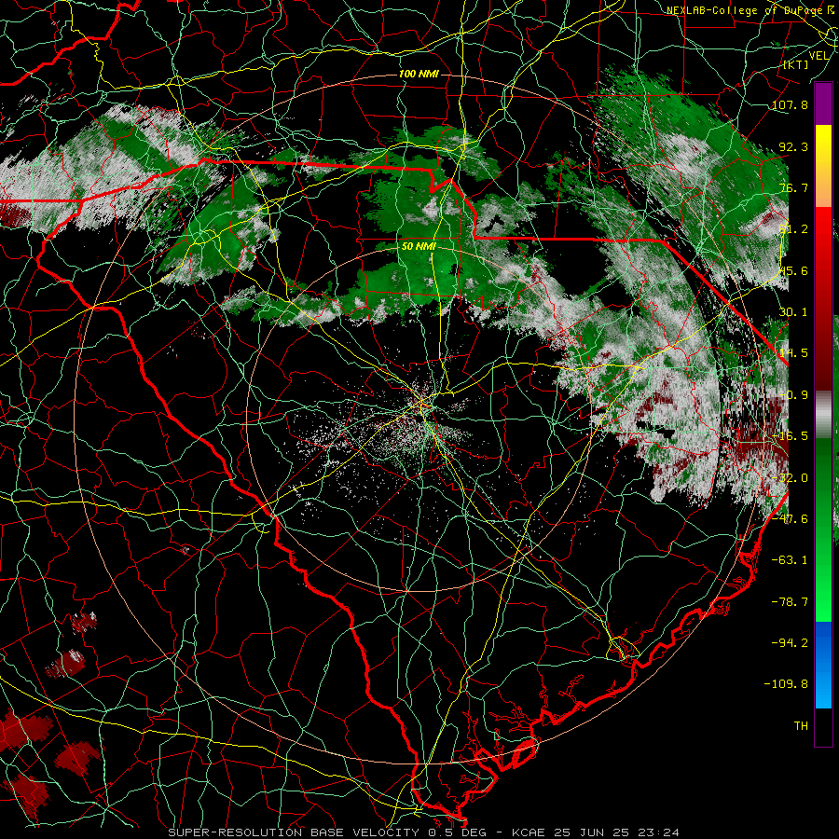The image size is (839, 839).
Task: Click the TH legend label
Action: [x=801, y=726]
